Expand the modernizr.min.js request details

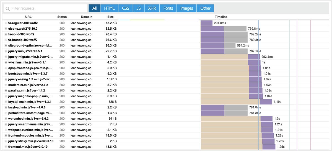pos(6,85)
